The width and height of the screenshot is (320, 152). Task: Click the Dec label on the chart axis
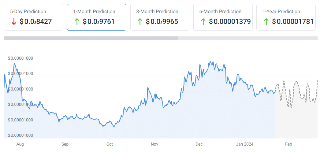(x=199, y=144)
